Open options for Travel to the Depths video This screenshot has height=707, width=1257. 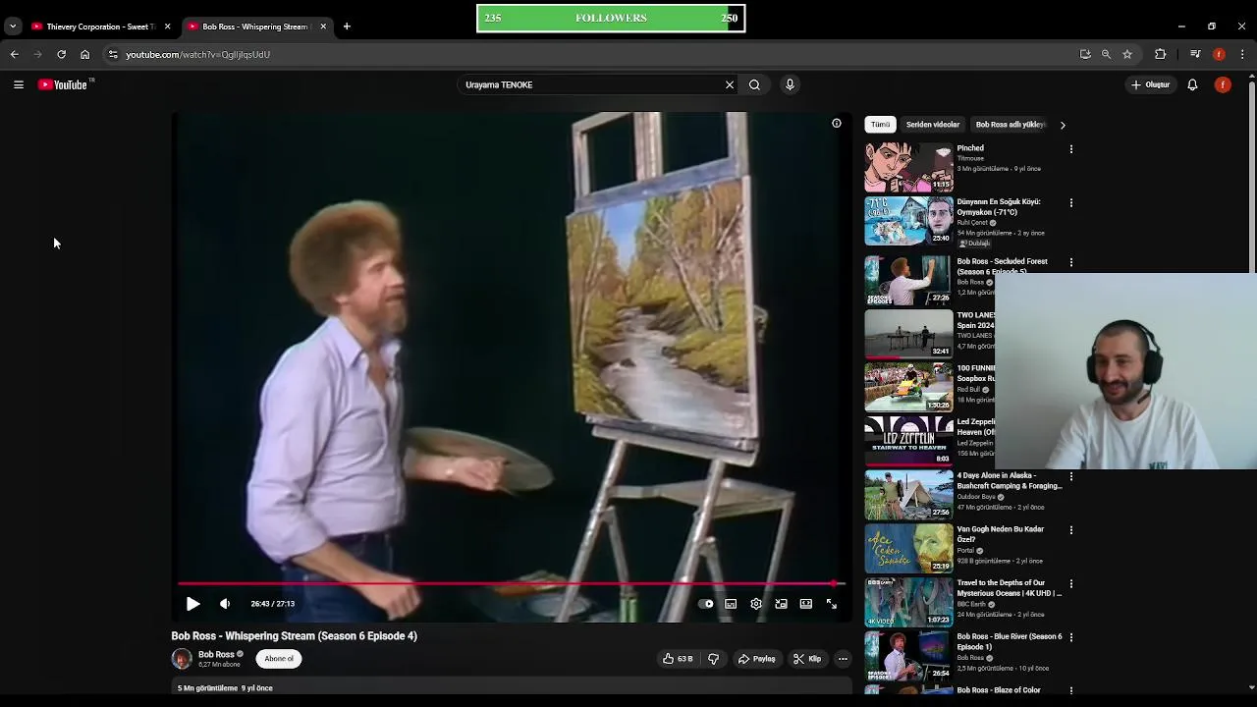tap(1071, 584)
